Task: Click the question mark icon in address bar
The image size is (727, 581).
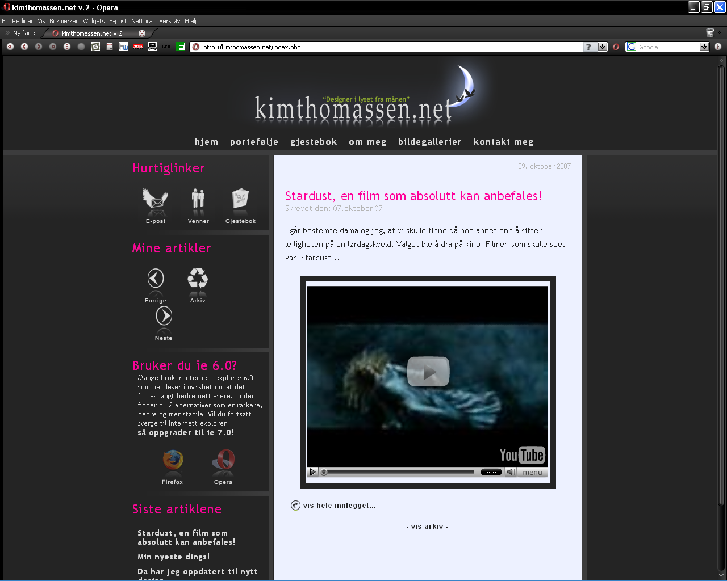Action: [x=588, y=47]
